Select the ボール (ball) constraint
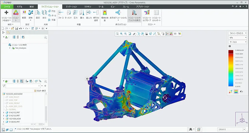The width and height of the screenshot is (249, 133). click(52, 16)
